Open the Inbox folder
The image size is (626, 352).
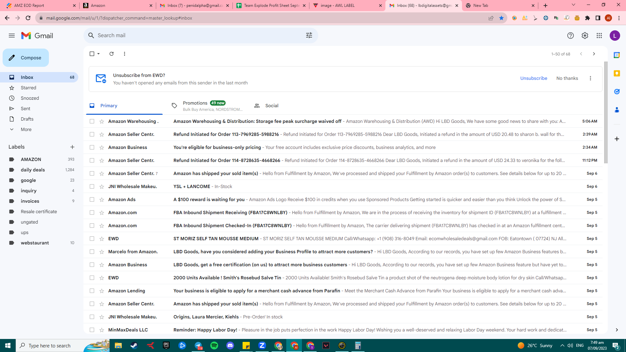coord(39,77)
